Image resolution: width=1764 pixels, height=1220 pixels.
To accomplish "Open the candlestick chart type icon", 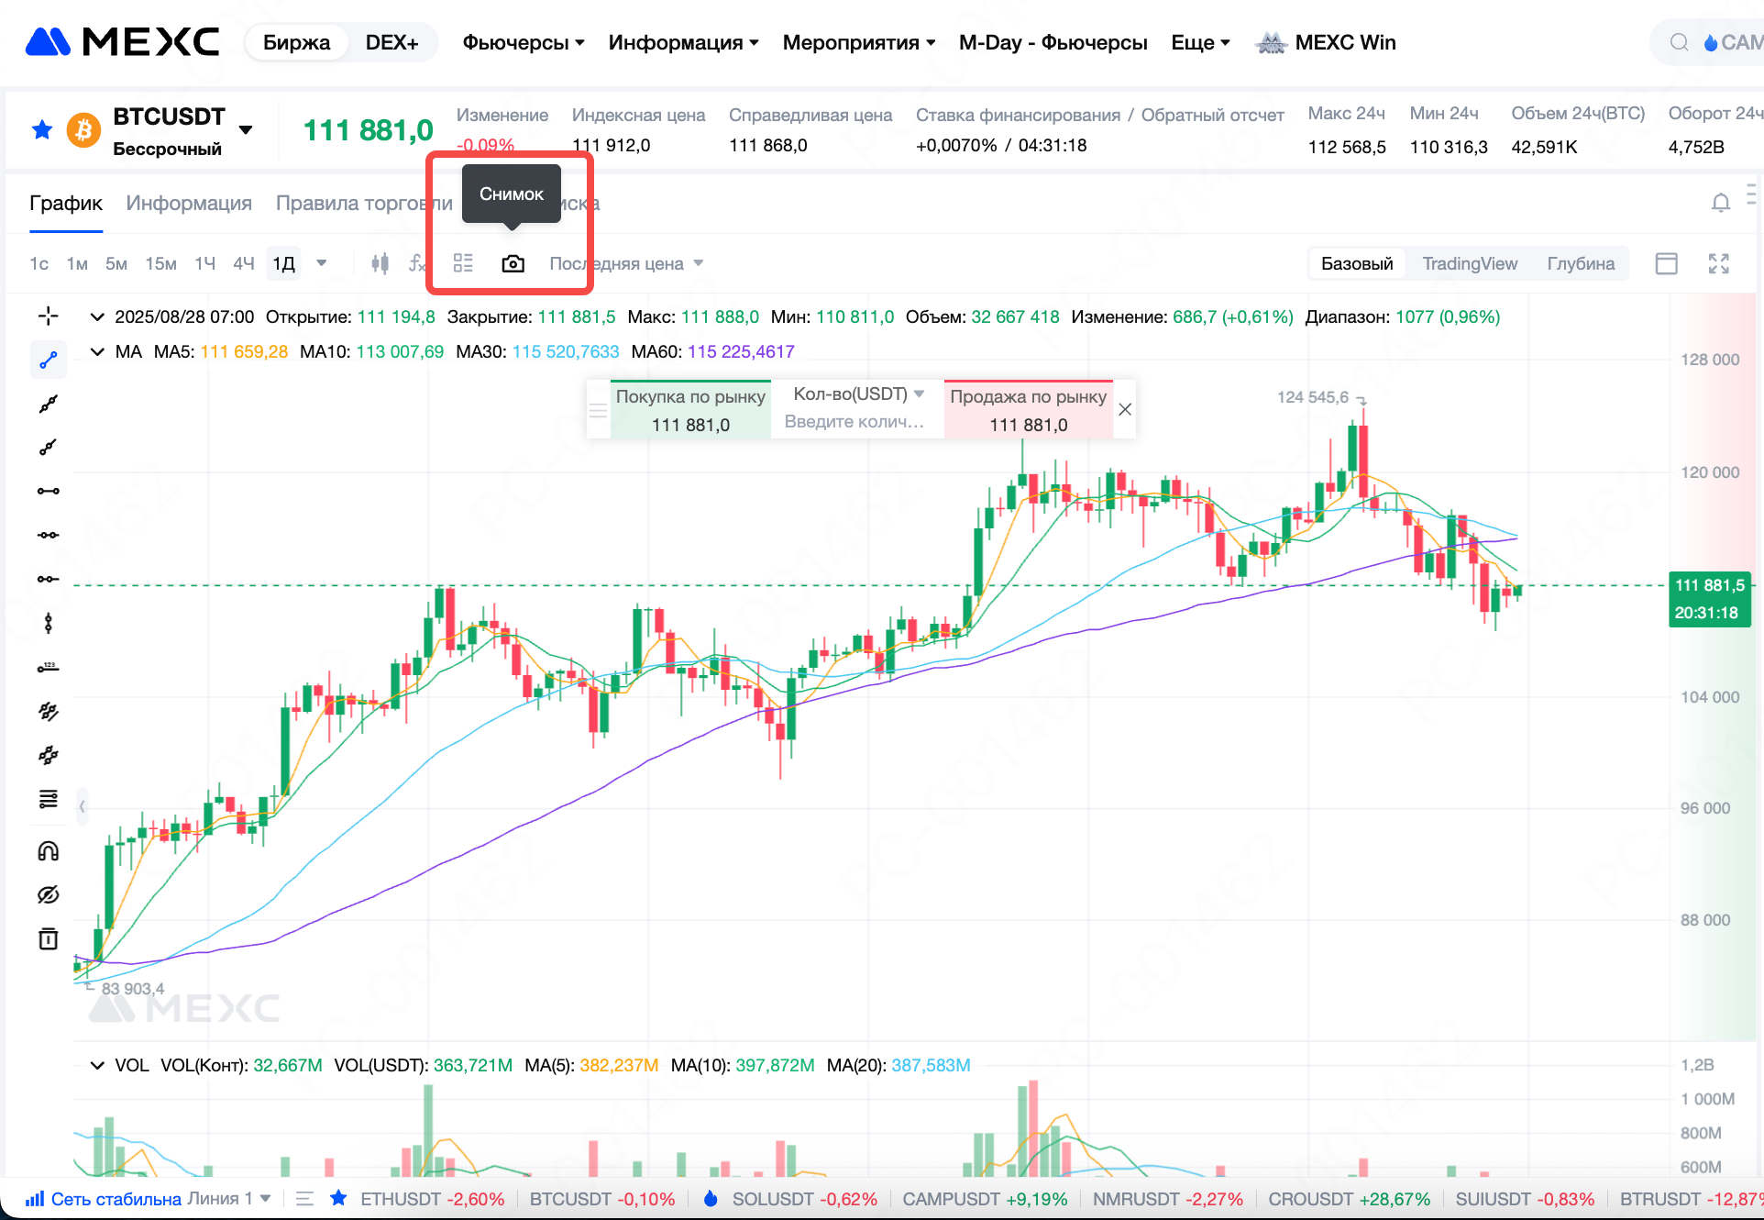I will coord(380,264).
